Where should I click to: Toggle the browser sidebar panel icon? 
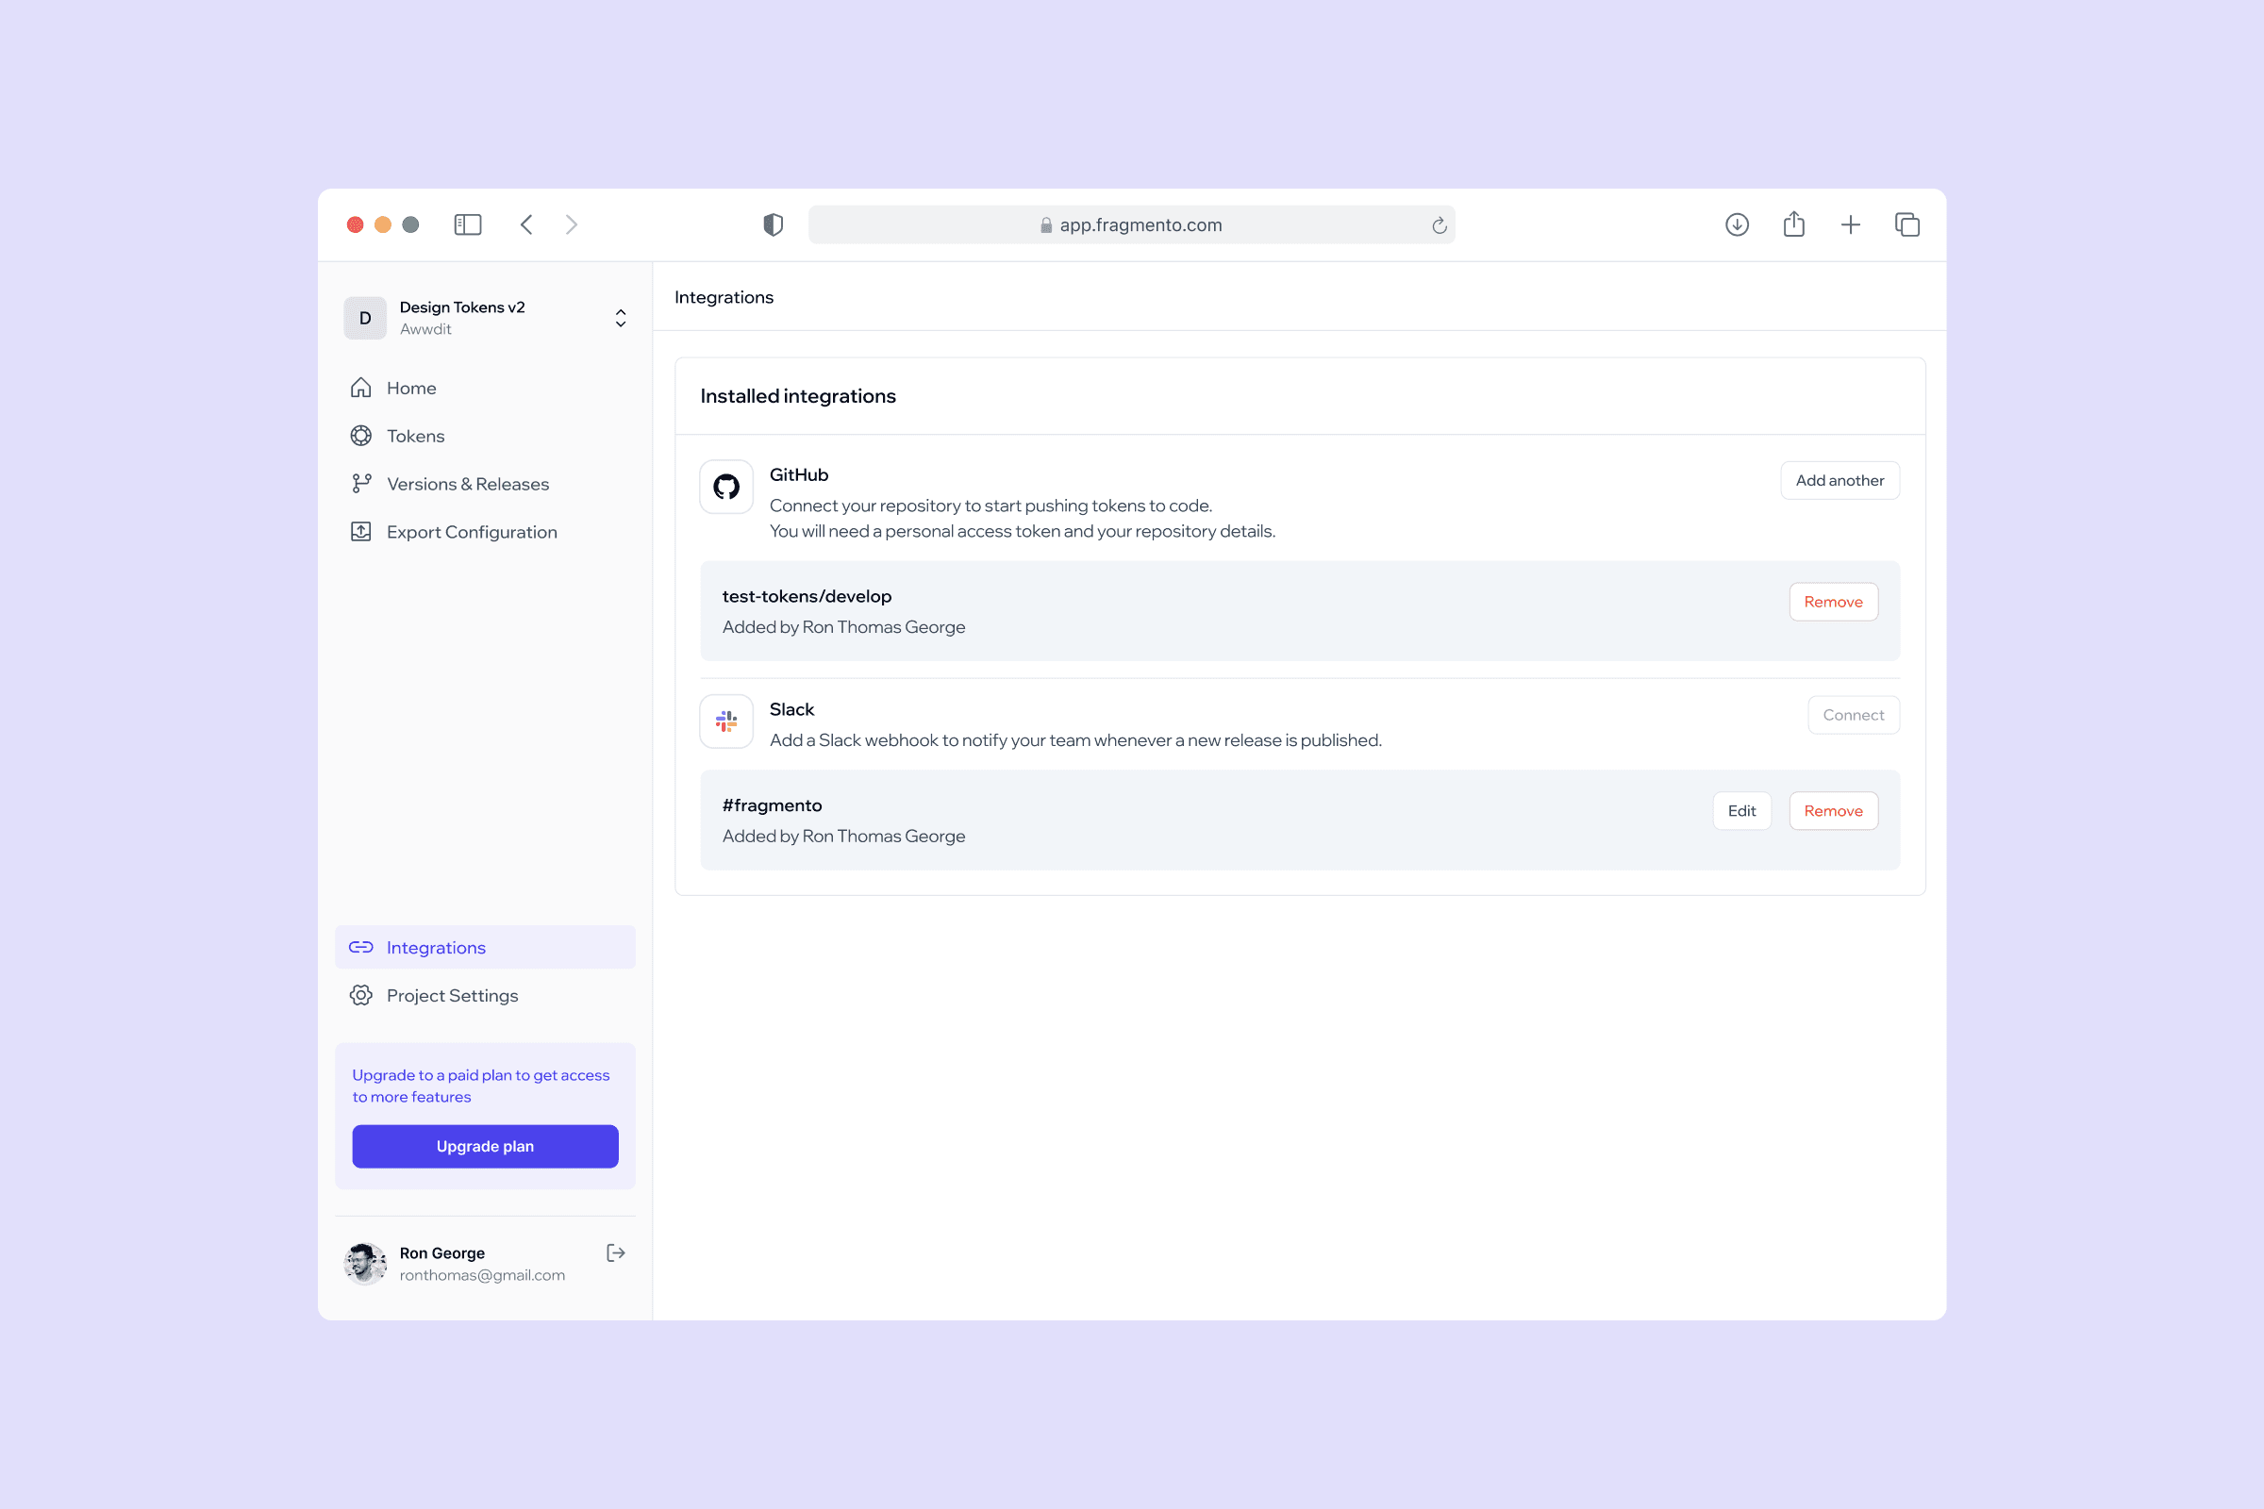(468, 224)
